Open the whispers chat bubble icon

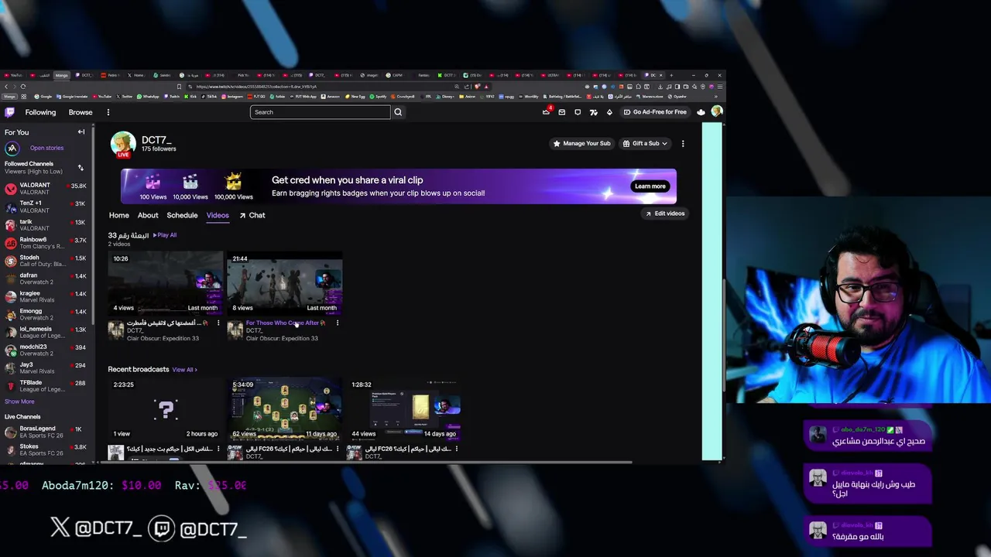click(578, 112)
